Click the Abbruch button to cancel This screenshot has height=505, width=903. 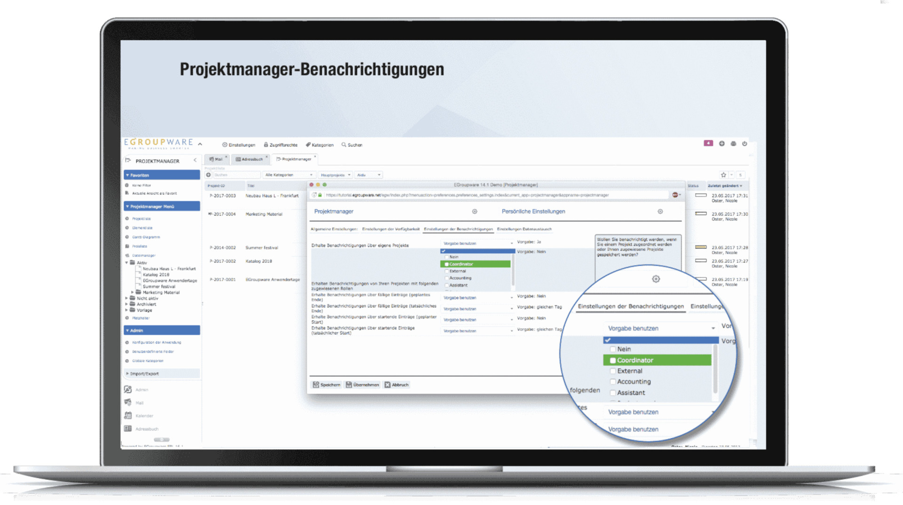point(396,385)
